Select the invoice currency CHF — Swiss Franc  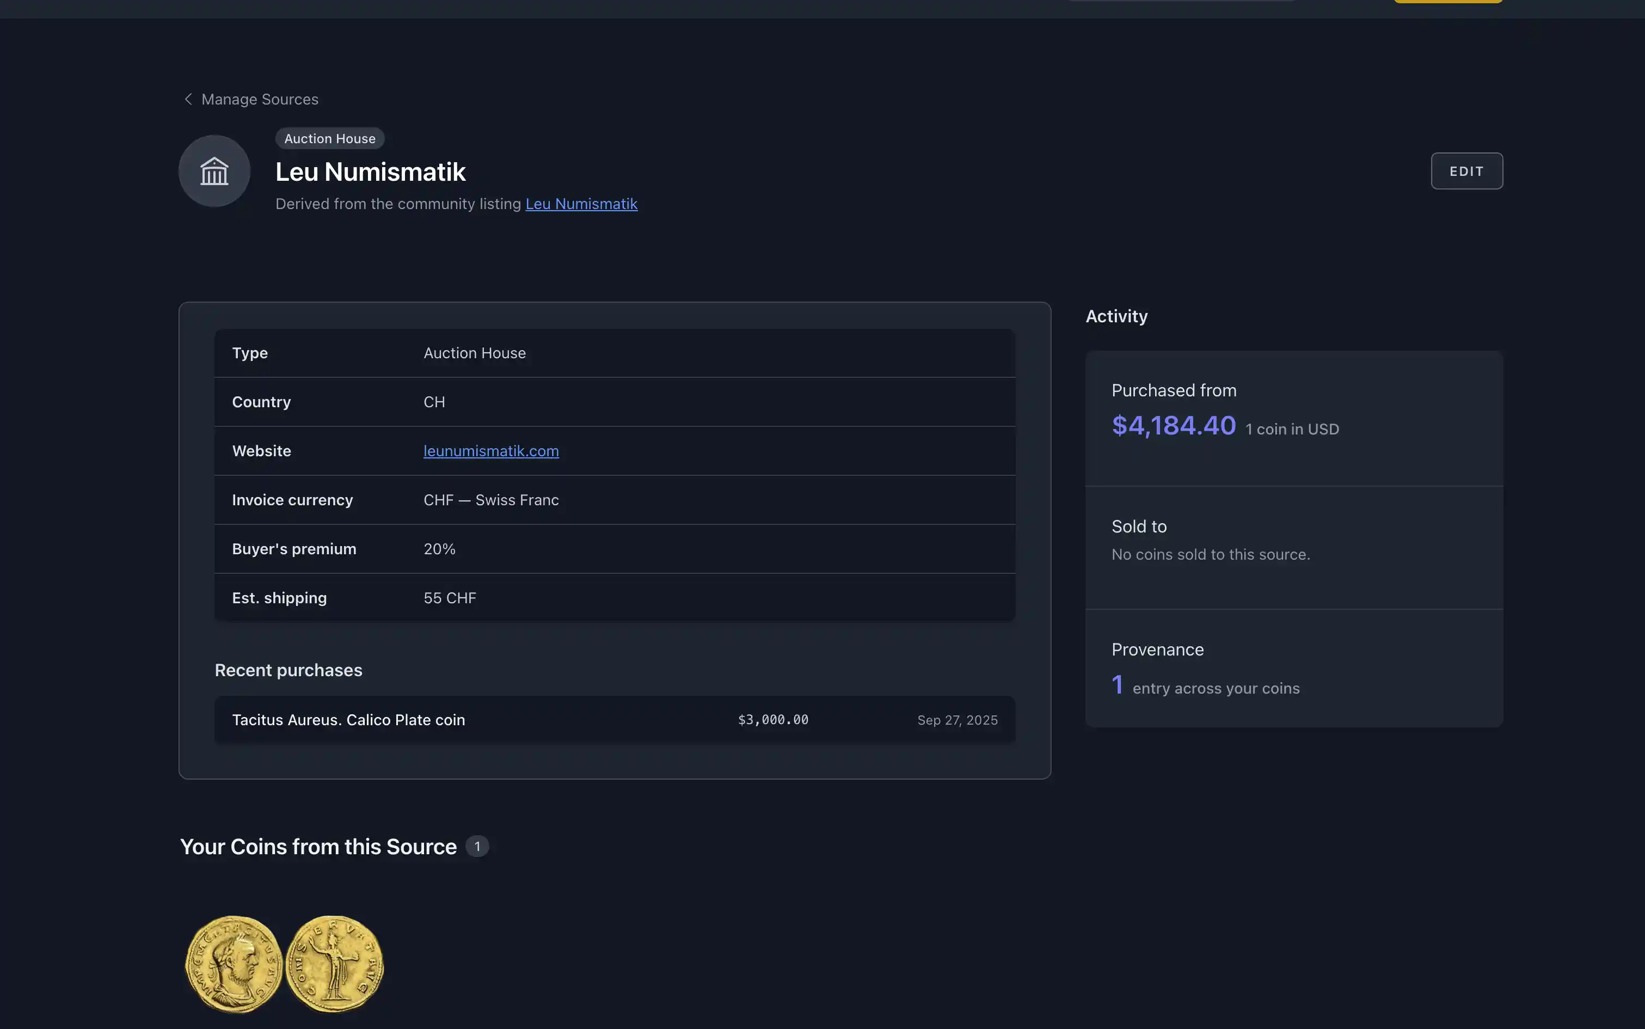[x=491, y=500]
